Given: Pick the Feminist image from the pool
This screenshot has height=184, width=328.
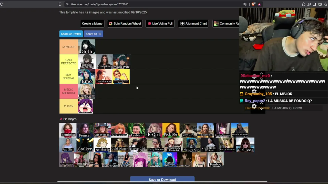Looking at the screenshot, I should [68, 130].
